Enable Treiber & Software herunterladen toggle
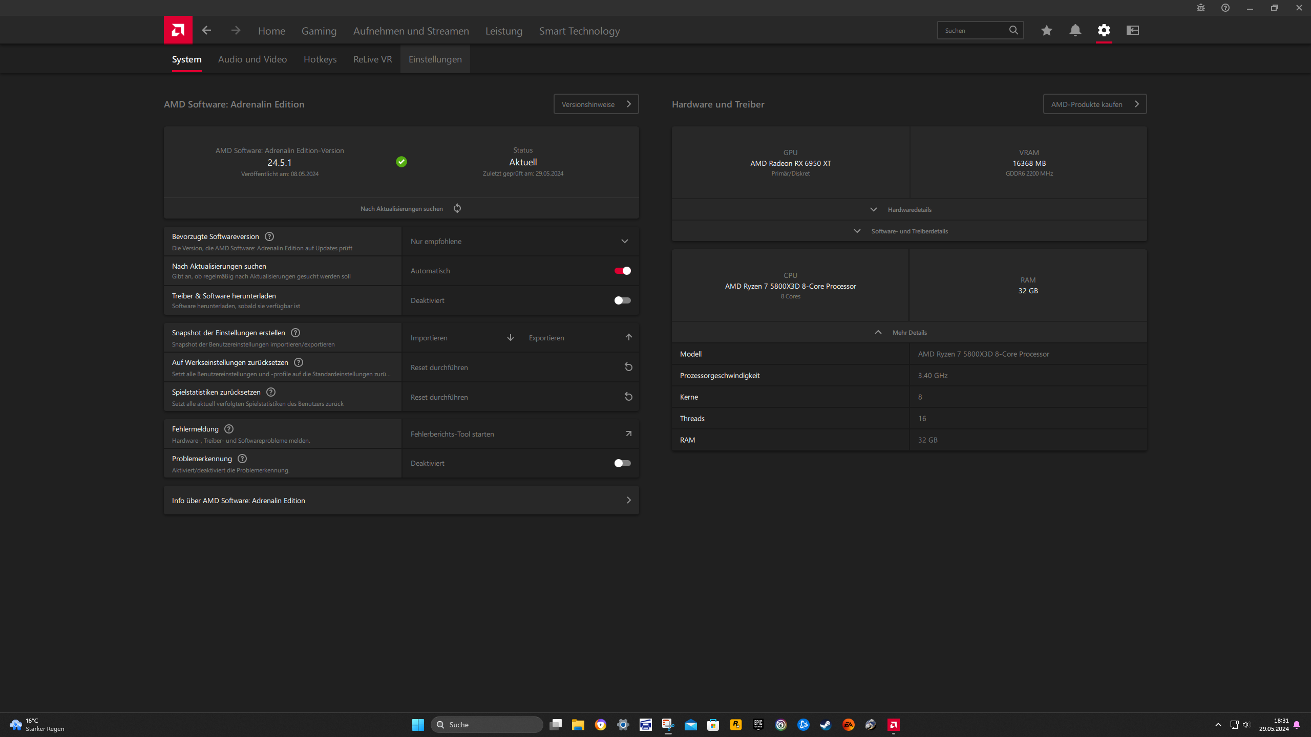This screenshot has width=1311, height=737. (622, 300)
